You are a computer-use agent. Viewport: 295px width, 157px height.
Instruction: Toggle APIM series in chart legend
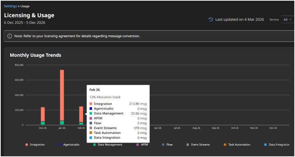[x=142, y=145]
